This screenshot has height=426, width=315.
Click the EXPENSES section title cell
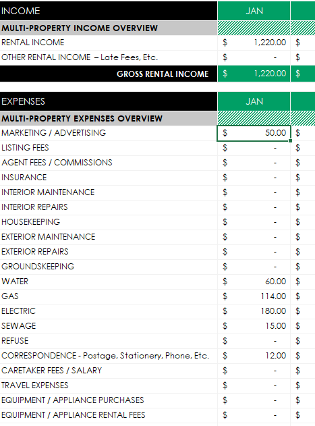(109, 101)
